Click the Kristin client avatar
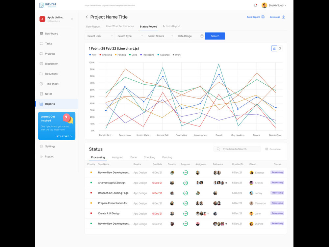This screenshot has height=247, width=329. pos(251,183)
